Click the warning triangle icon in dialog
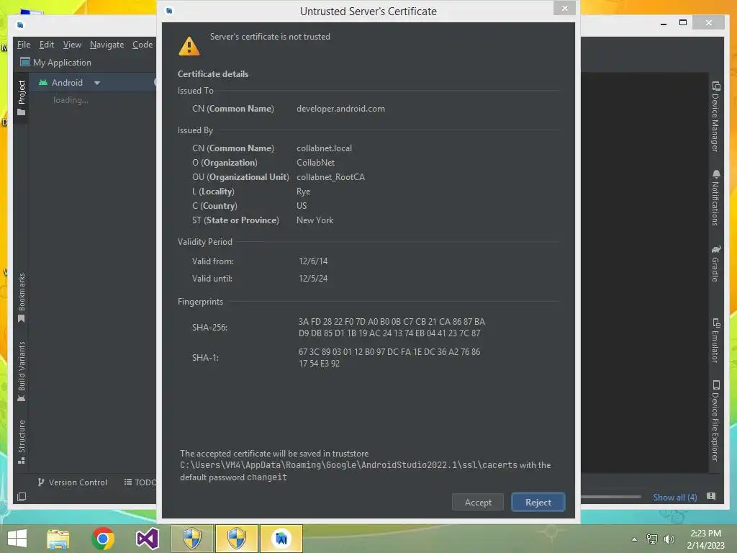737x553 pixels. click(189, 46)
